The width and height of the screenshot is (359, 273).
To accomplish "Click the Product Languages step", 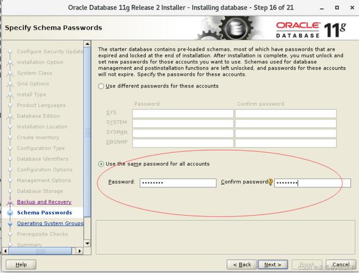I will 41,105.
